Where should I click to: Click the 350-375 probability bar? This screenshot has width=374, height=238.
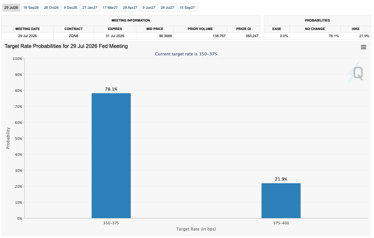tap(111, 156)
